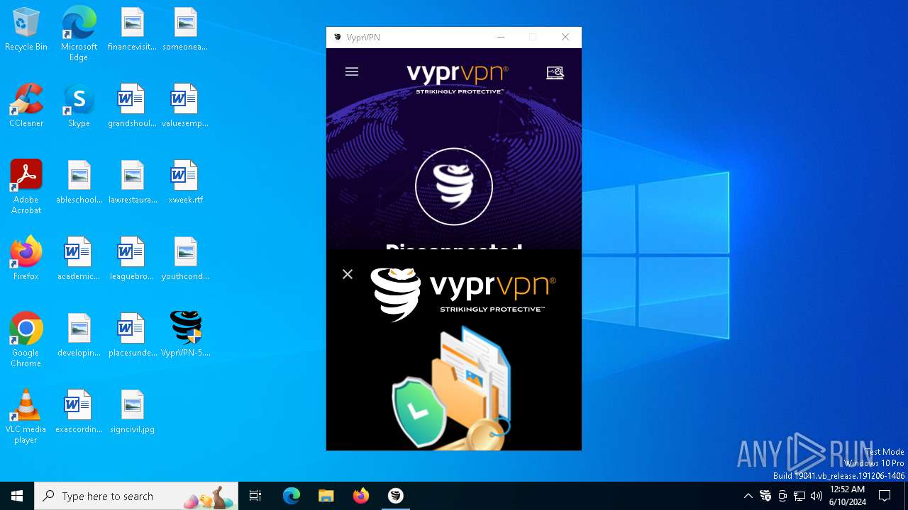The width and height of the screenshot is (908, 510).
Task: Select the exaccordin Word document
Action: (x=79, y=412)
